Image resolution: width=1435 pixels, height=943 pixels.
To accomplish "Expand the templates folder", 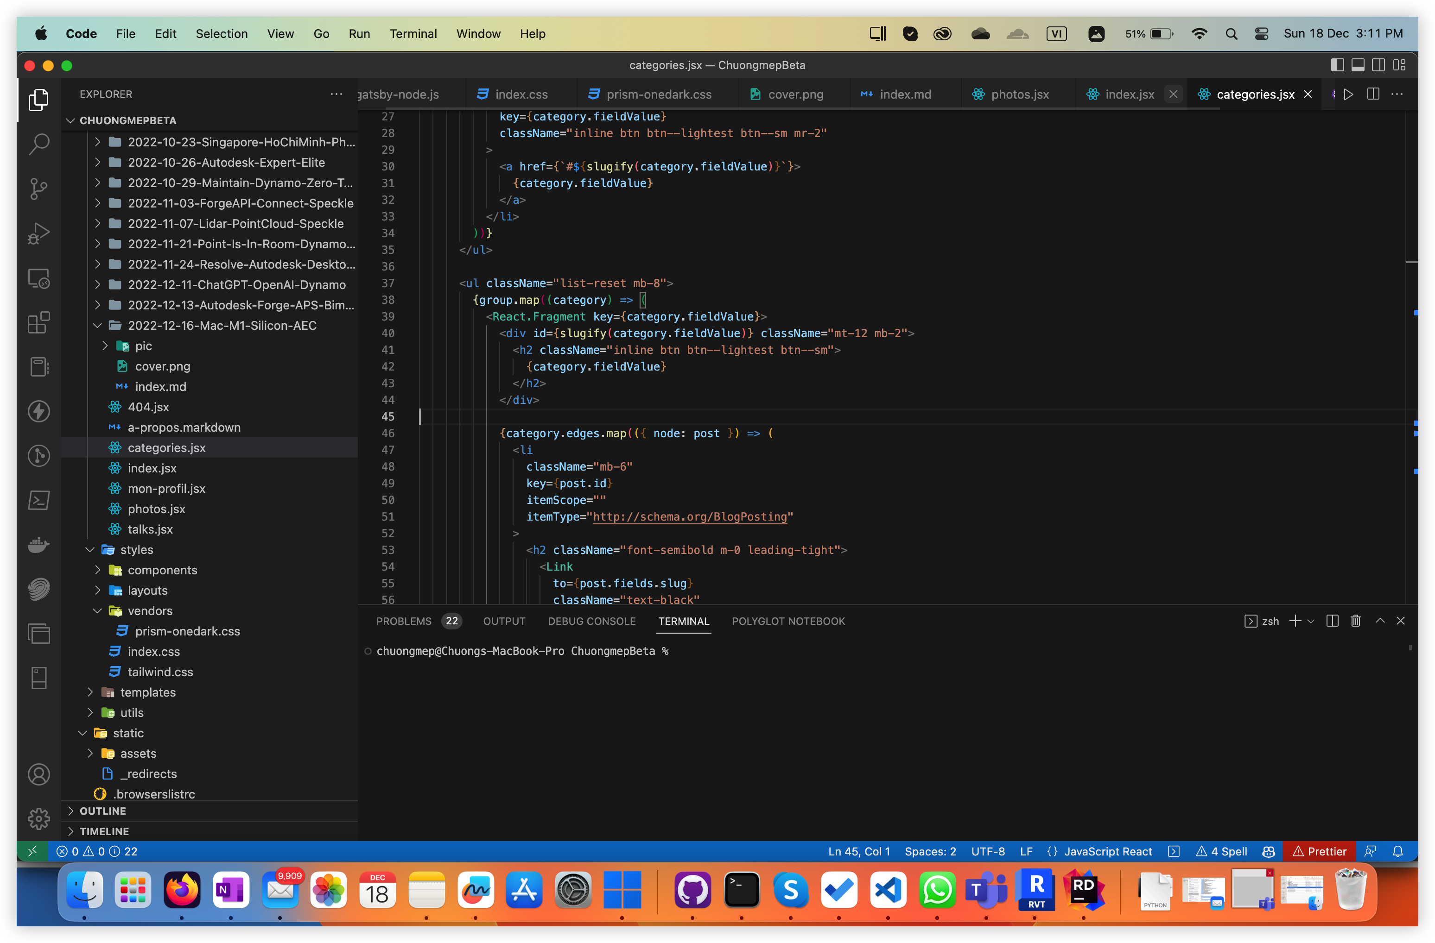I will [148, 692].
